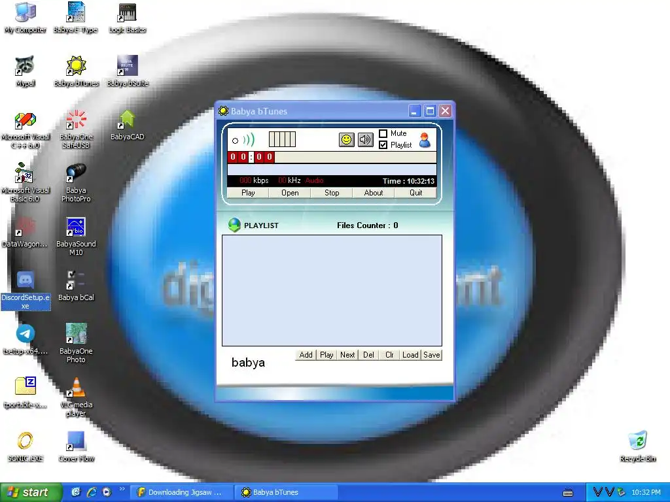This screenshot has height=502, width=670.
Task: Click the green globe Playlist icon
Action: click(234, 225)
